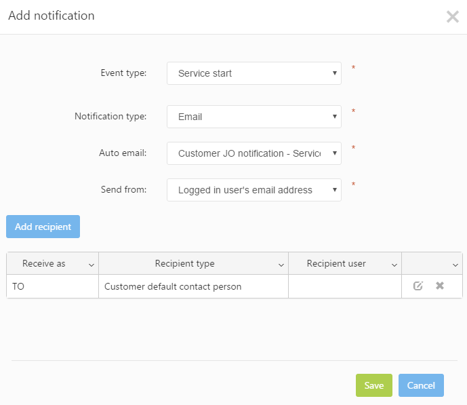Open the Receive as column chevron menu
Screen dimensions: 467x405
(92, 265)
